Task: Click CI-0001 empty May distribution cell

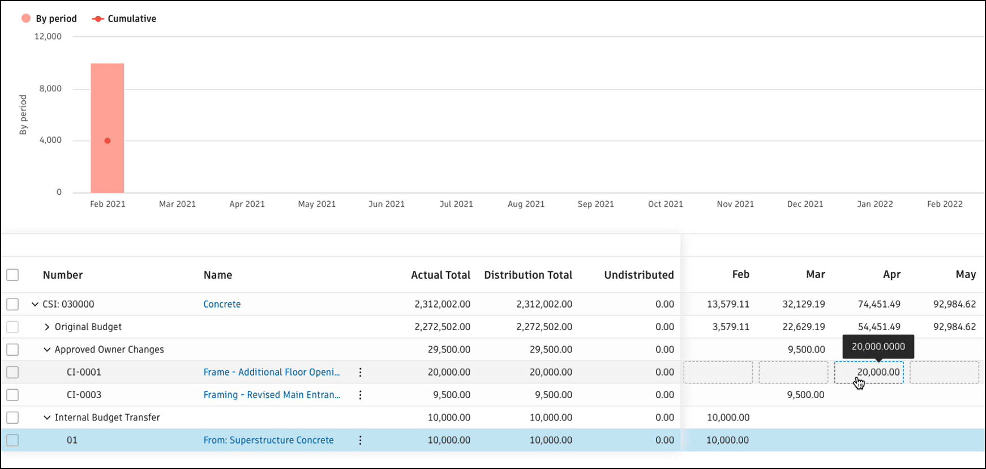Action: [944, 372]
